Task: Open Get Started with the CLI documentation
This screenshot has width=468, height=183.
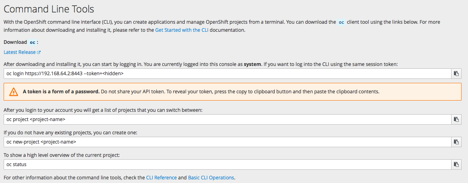Action: coord(182,30)
